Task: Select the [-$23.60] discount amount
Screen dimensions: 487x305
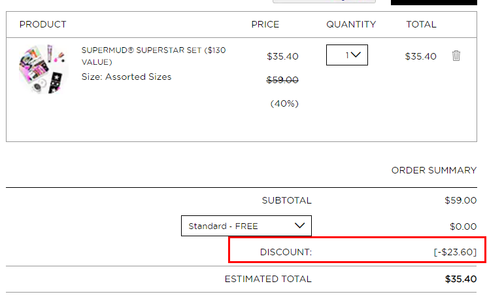Action: click(455, 252)
